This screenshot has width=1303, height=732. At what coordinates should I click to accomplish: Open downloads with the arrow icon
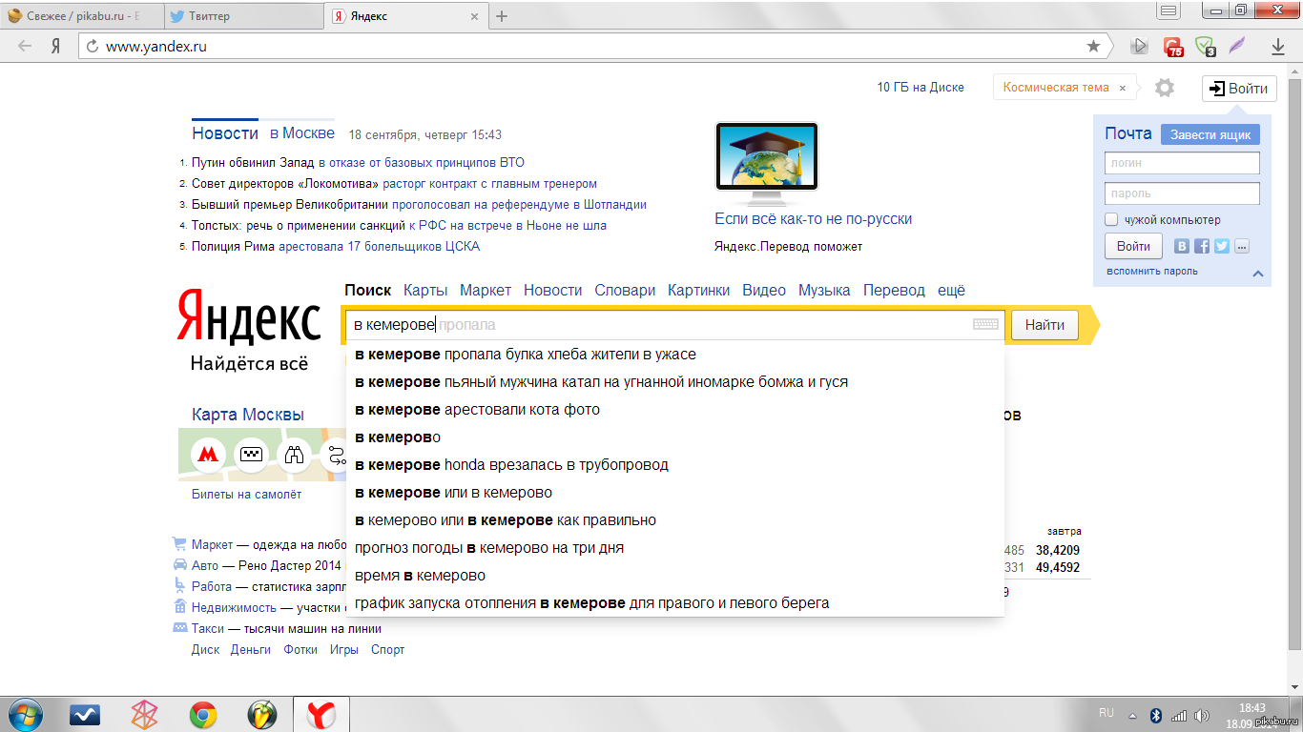tap(1278, 46)
